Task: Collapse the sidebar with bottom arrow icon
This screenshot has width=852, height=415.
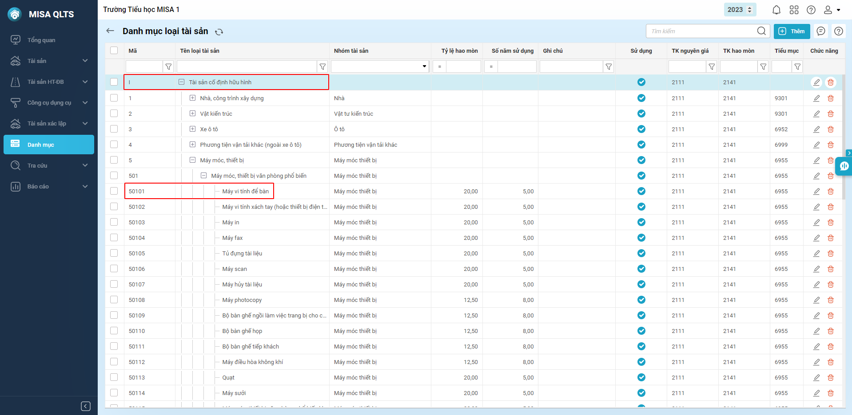Action: (86, 406)
